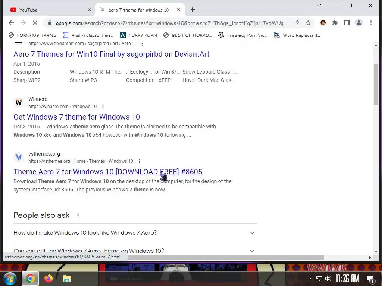Stop page loading with the X button
Screen dimensions: 382x286
tap(35, 23)
